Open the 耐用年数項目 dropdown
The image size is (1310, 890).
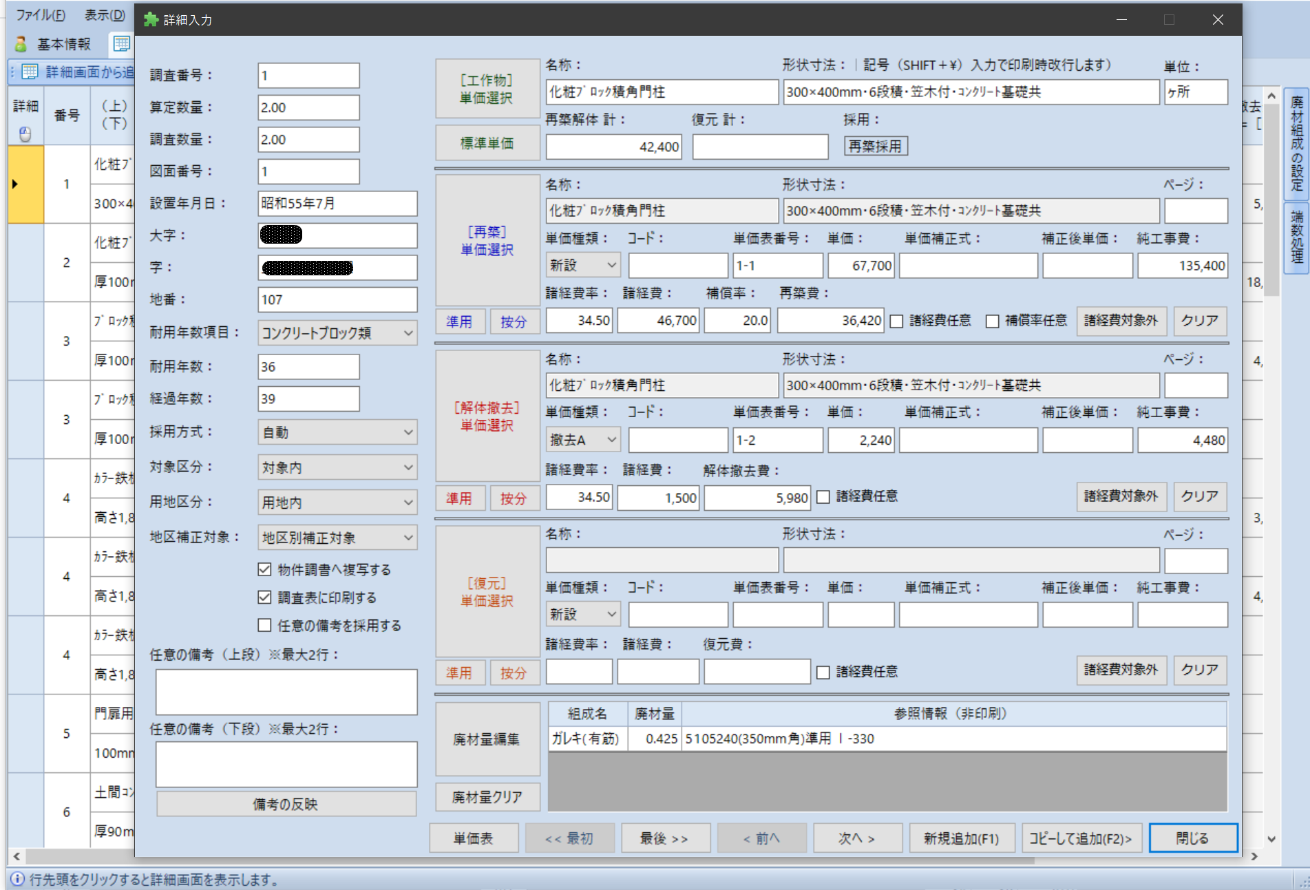tap(337, 333)
